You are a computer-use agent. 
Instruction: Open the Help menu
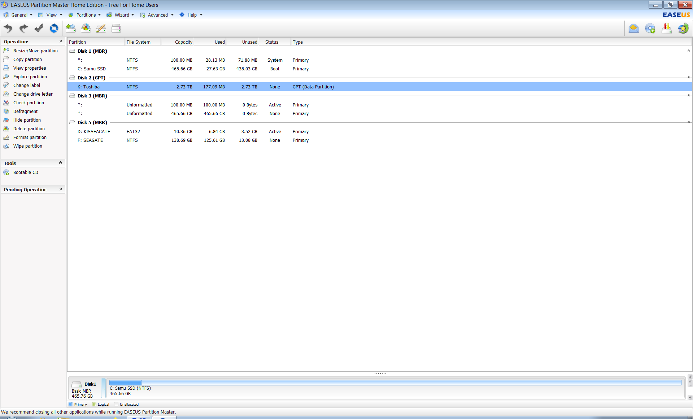(x=192, y=15)
